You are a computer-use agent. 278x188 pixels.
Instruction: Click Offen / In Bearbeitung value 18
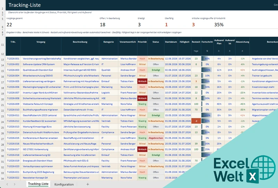[x=103, y=25]
